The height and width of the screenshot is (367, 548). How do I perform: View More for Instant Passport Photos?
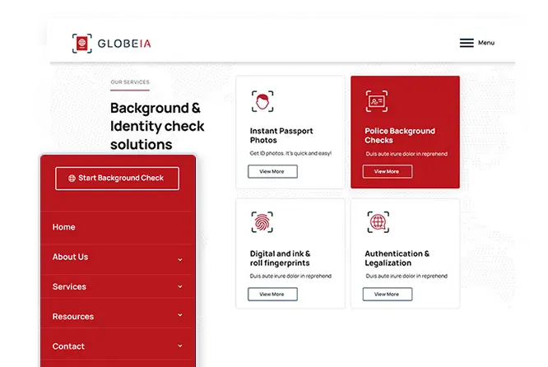(x=272, y=172)
